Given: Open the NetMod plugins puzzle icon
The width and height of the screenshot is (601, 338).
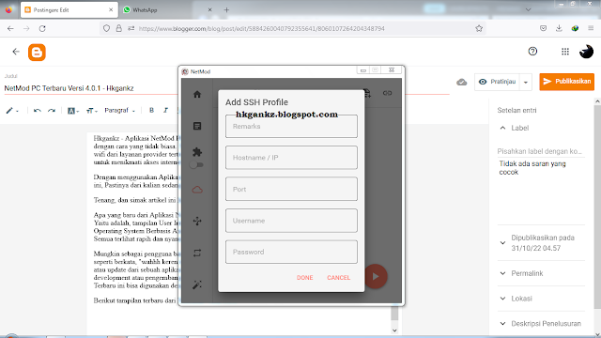Looking at the screenshot, I should tap(197, 152).
